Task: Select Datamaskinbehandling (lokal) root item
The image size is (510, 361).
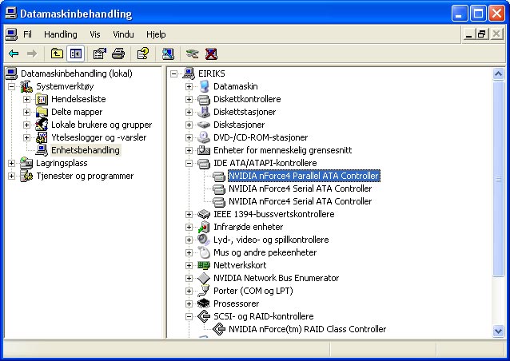Action: (x=77, y=73)
